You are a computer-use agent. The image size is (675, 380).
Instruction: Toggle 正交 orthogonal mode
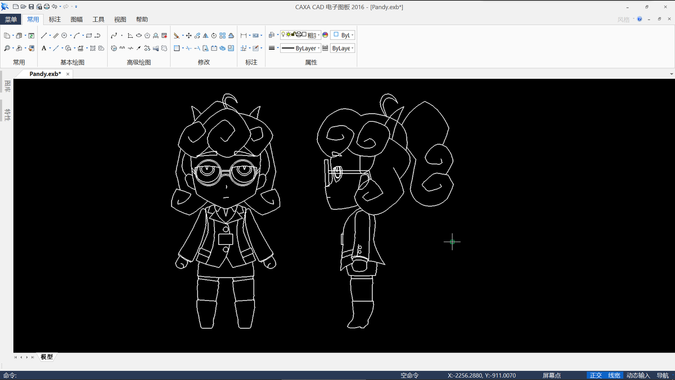(596, 375)
